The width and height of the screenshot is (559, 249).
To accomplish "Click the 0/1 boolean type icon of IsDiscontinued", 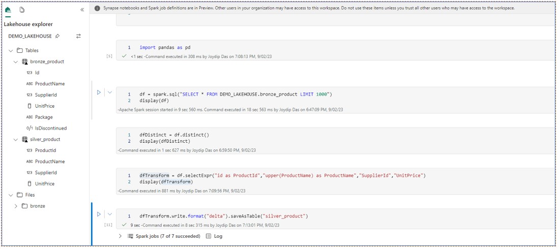I will [x=29, y=128].
